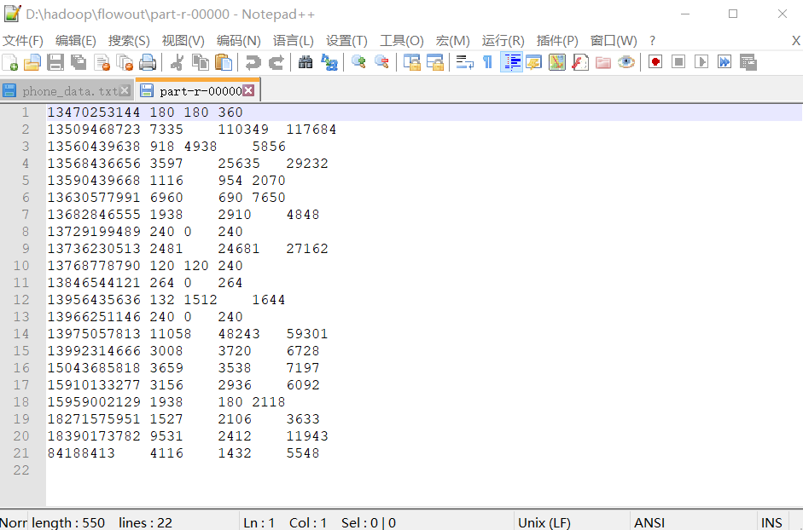Open the 语言(L) menu
803x530 pixels.
(x=294, y=40)
